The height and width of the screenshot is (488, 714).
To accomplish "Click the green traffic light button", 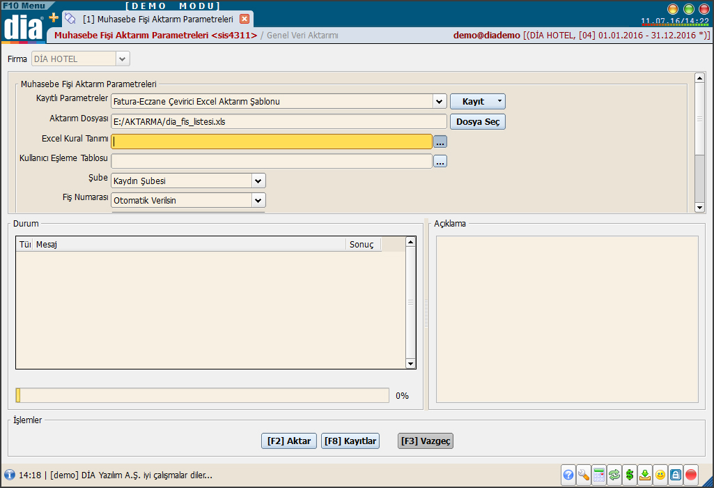I will click(x=688, y=8).
